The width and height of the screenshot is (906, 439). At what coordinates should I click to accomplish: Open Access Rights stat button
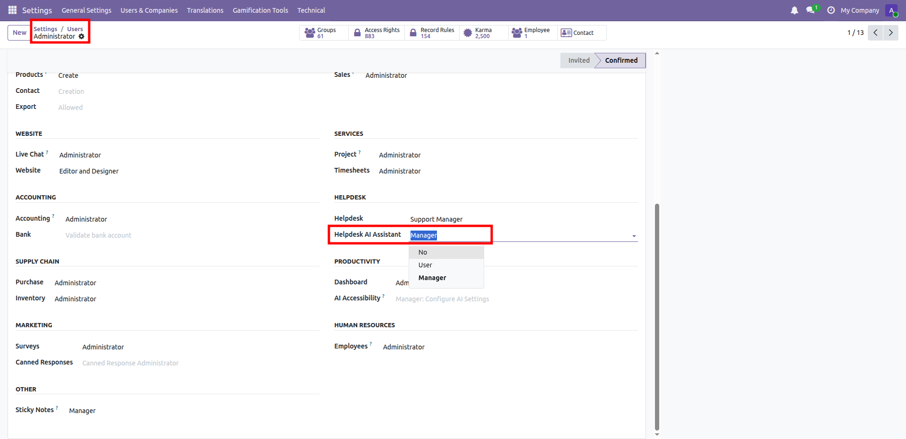377,33
